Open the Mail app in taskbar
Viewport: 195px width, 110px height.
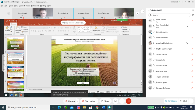coord(72,107)
